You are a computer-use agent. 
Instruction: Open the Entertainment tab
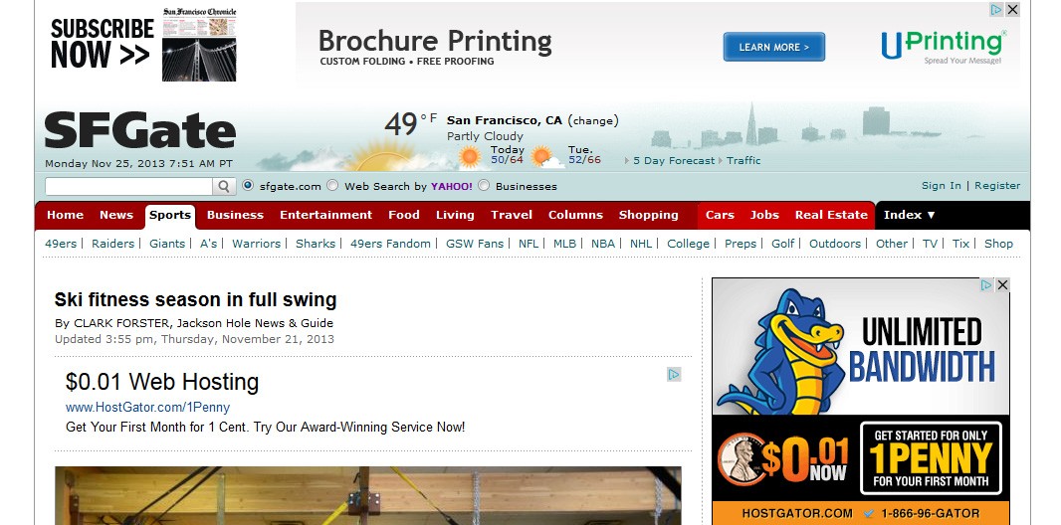325,215
